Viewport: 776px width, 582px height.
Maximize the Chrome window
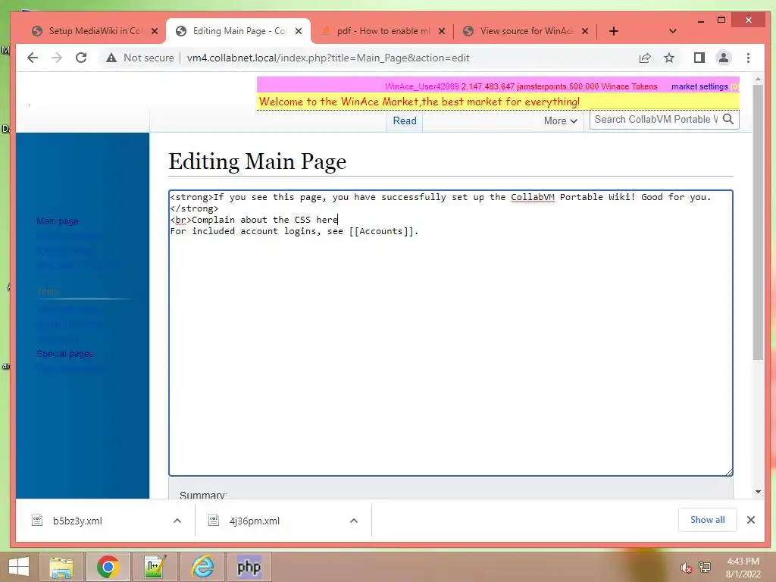[721, 20]
